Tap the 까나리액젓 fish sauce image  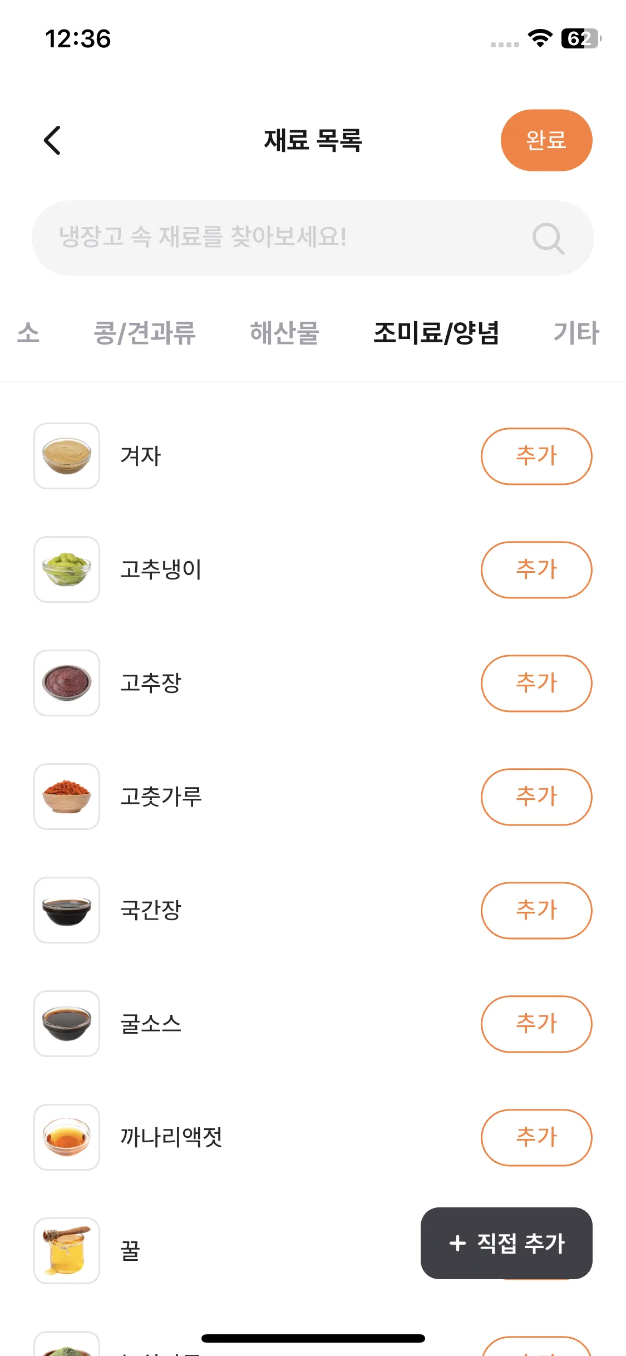click(x=67, y=1137)
